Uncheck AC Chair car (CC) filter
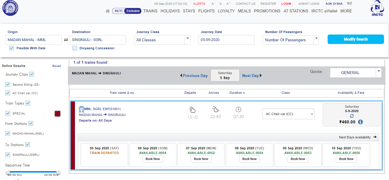 [x=8, y=93]
